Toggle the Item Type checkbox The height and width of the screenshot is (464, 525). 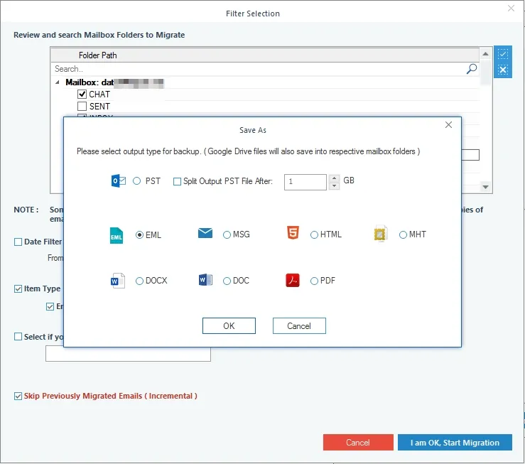point(18,288)
